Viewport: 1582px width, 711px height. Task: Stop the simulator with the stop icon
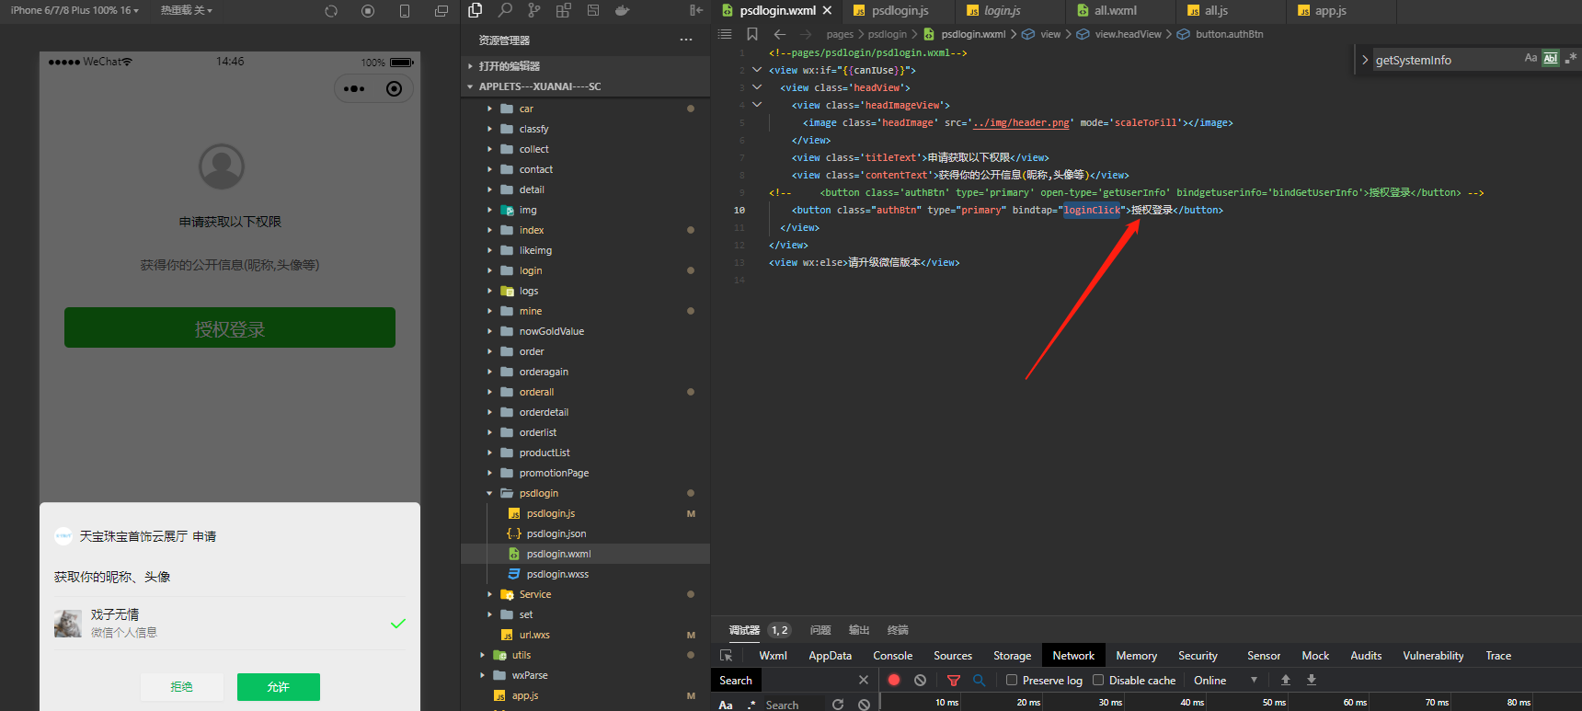tap(368, 11)
